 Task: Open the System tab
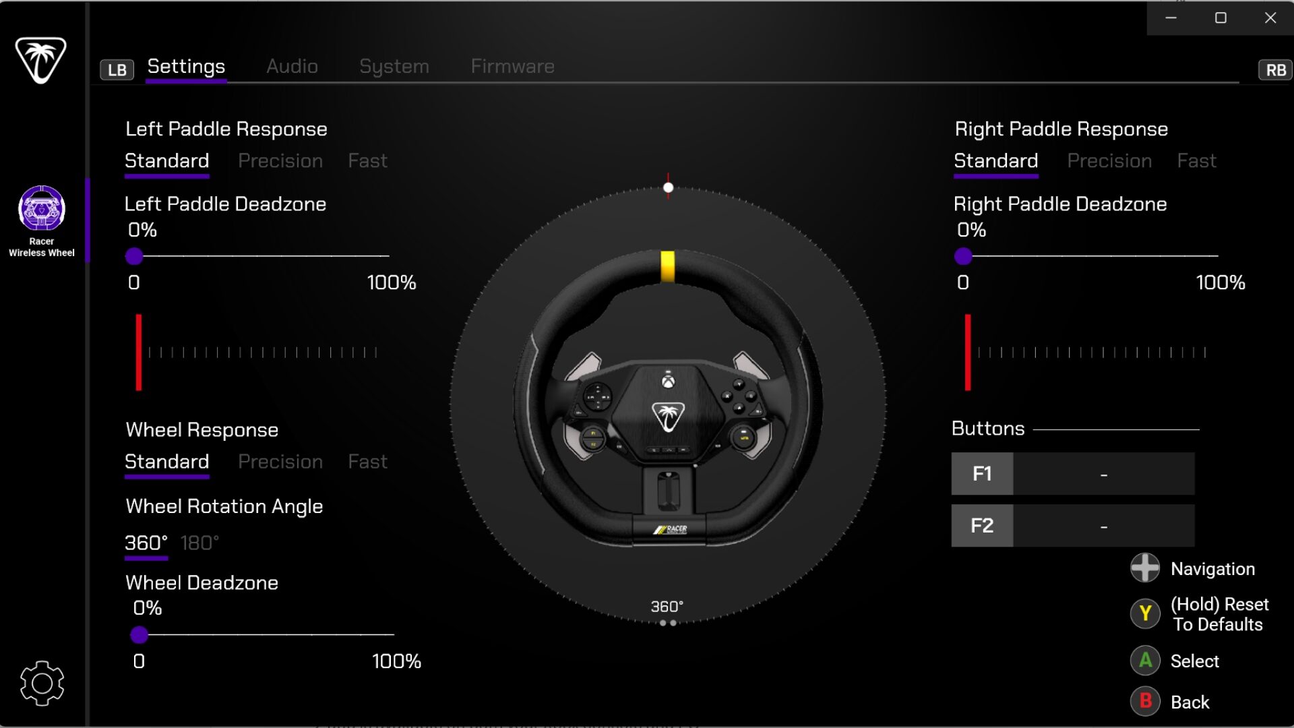pyautogui.click(x=394, y=67)
